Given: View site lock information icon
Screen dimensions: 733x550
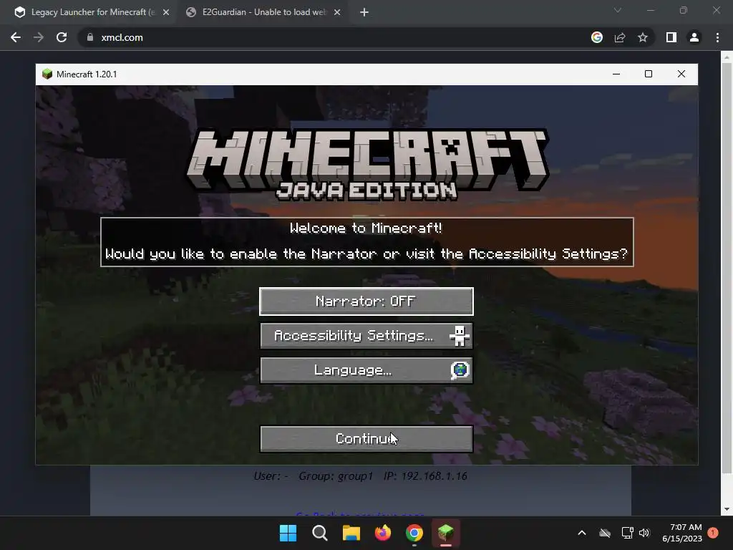Looking at the screenshot, I should pyautogui.click(x=90, y=37).
